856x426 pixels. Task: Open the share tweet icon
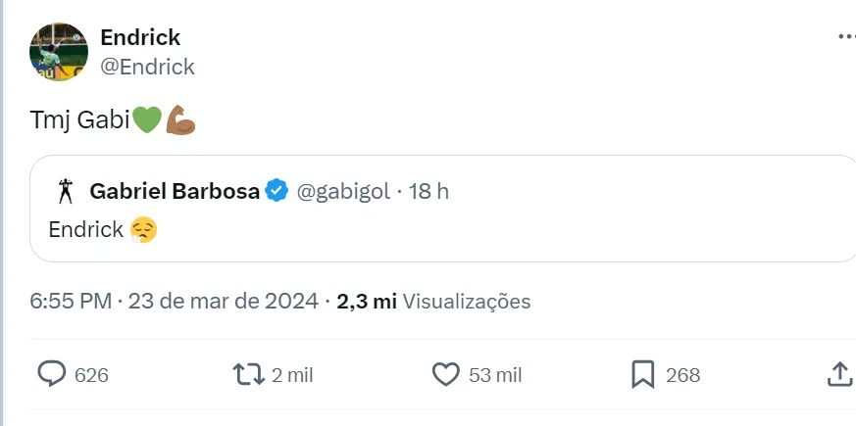click(839, 374)
